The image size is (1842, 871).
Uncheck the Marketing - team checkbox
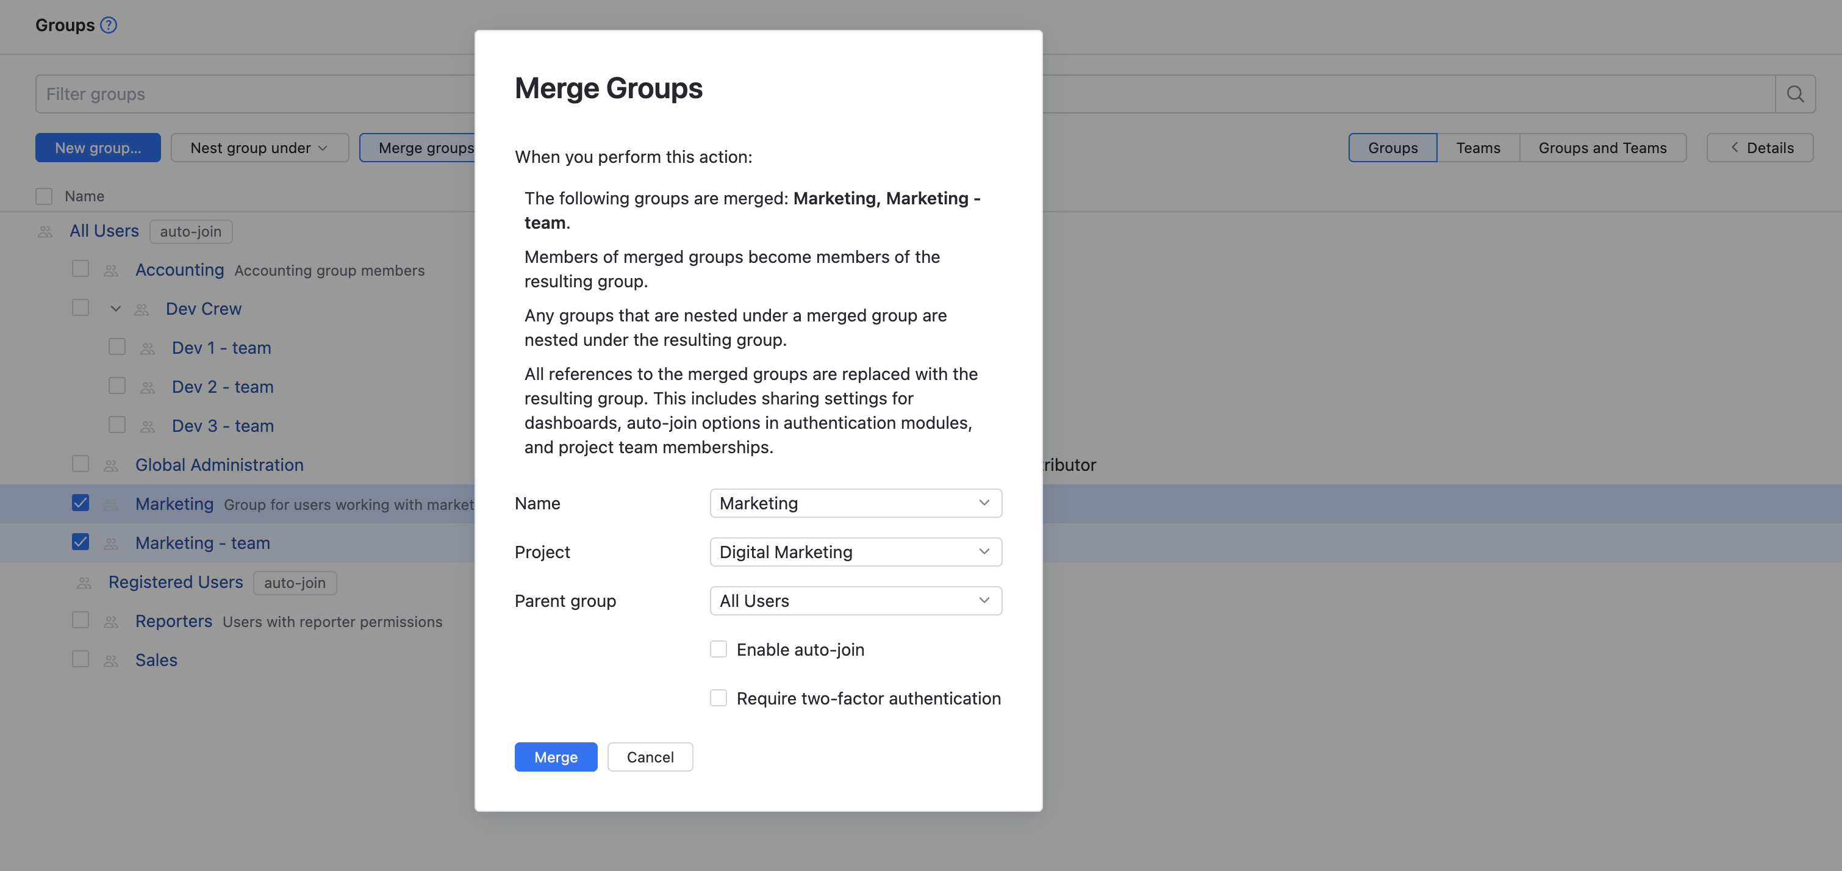coord(81,542)
